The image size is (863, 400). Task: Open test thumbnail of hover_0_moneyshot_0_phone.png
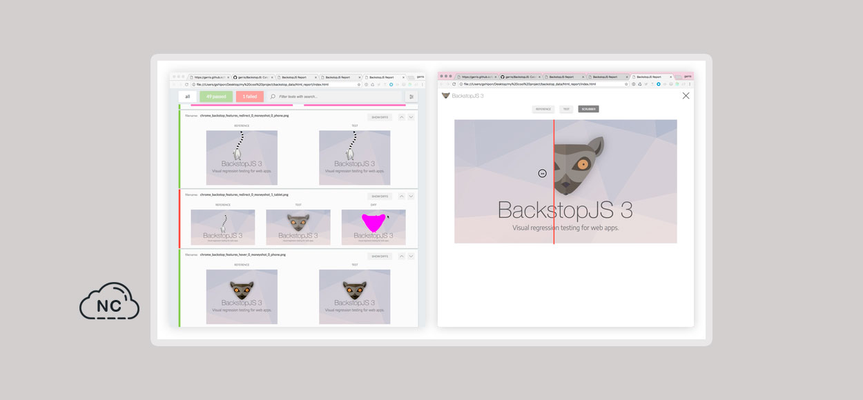tap(354, 297)
